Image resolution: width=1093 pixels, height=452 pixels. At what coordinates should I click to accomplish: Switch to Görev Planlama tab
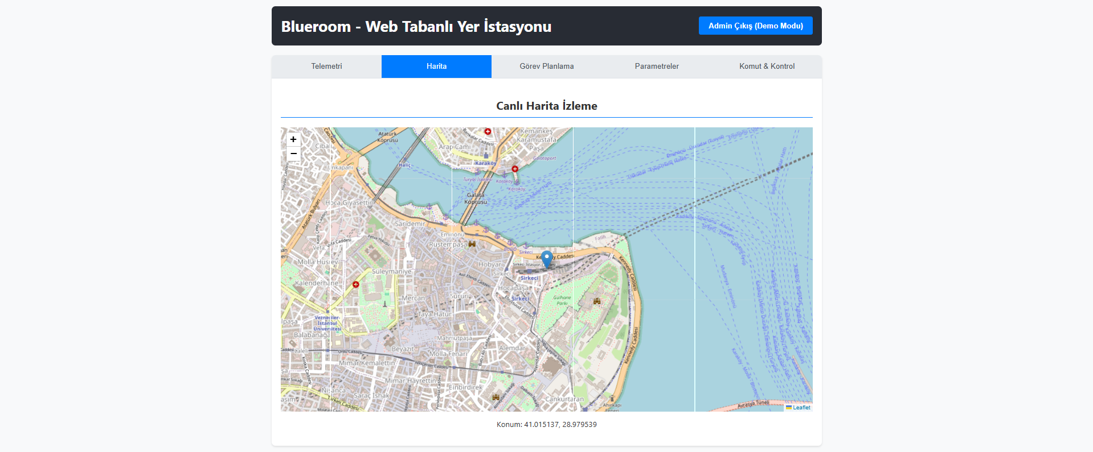click(x=546, y=67)
